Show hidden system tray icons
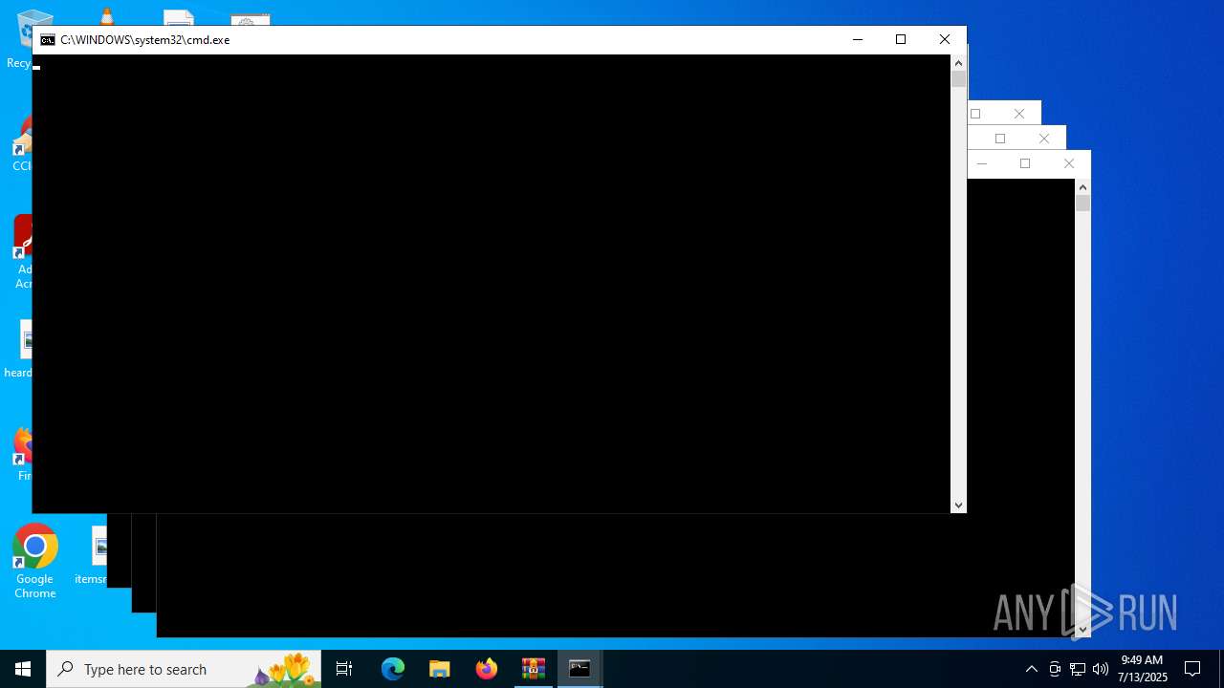The width and height of the screenshot is (1224, 688). 1032,669
